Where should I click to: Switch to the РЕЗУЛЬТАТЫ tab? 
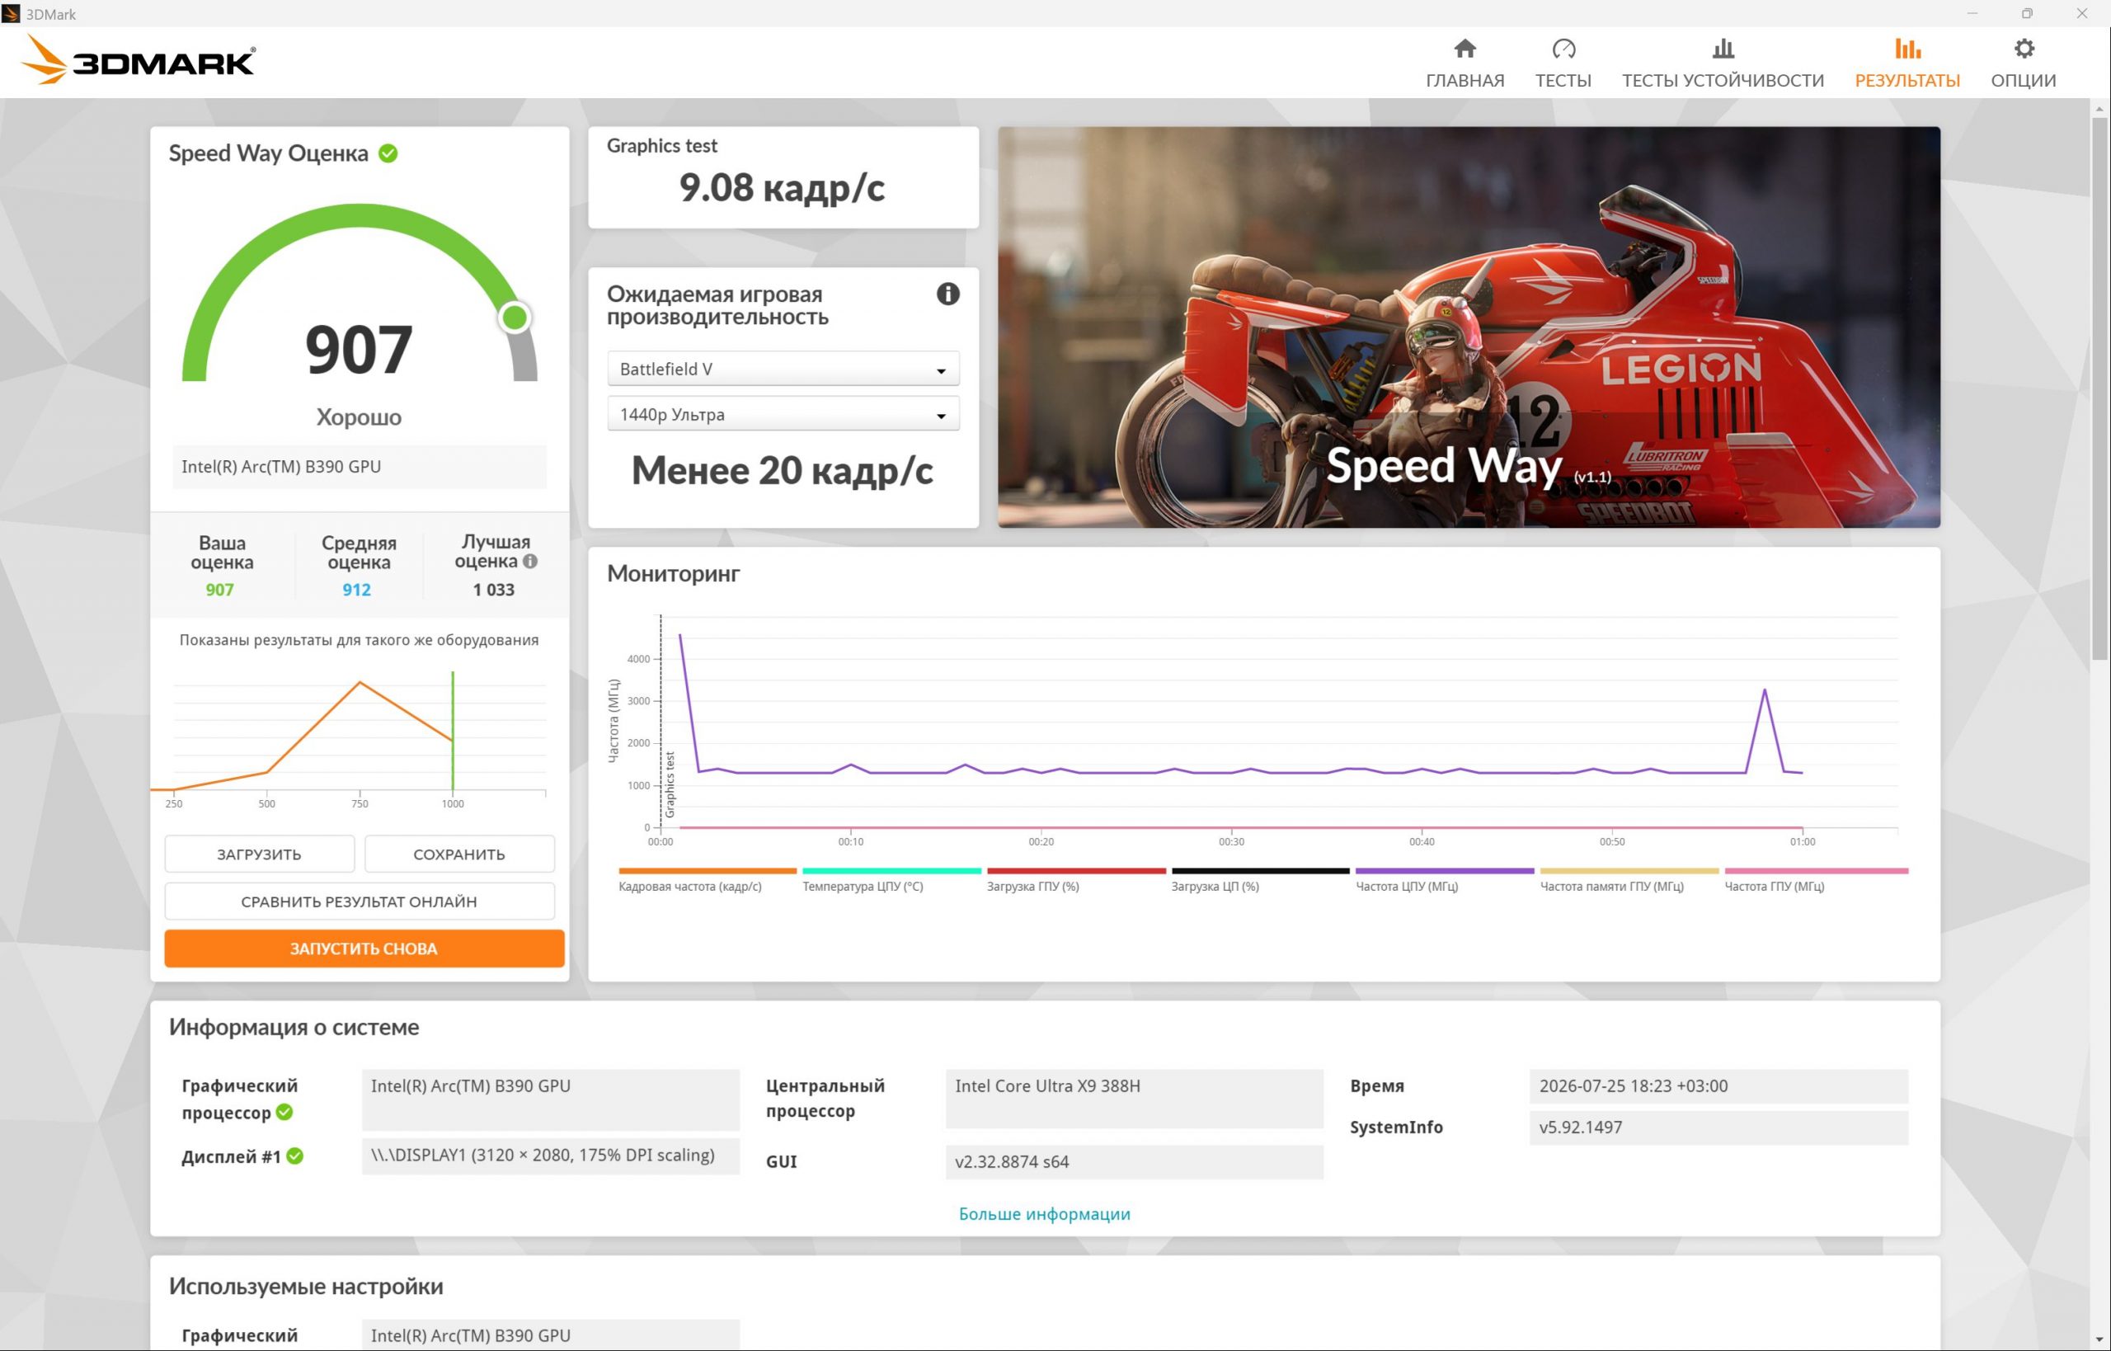click(1906, 64)
